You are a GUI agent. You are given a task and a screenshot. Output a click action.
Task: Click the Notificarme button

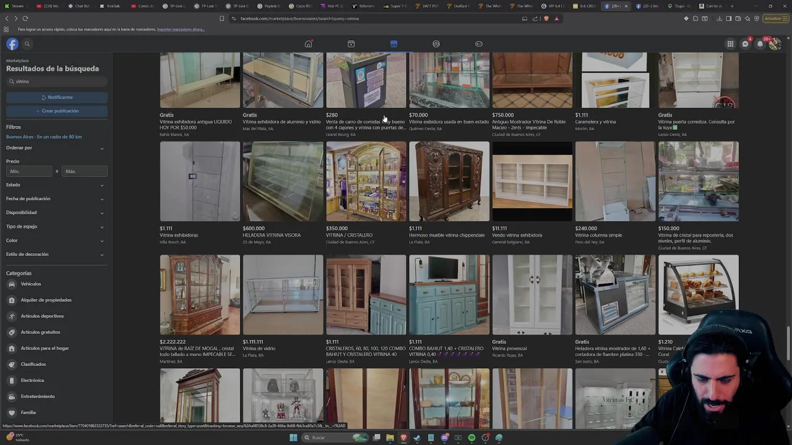(57, 97)
